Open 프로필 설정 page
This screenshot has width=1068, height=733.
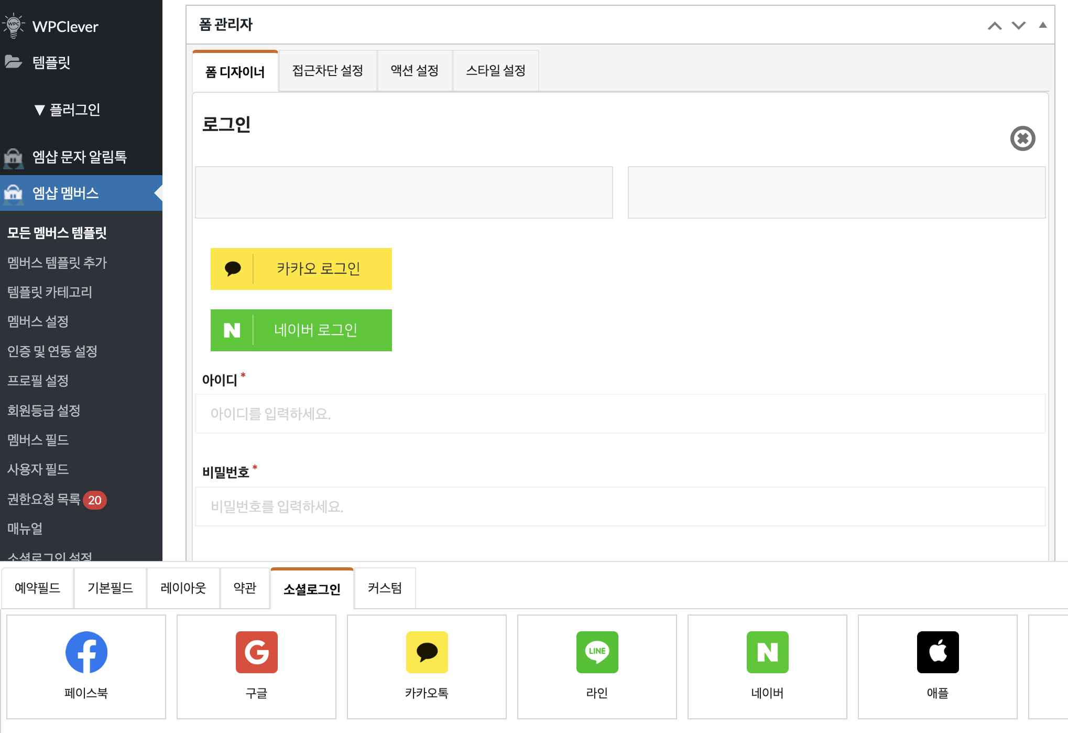(38, 381)
